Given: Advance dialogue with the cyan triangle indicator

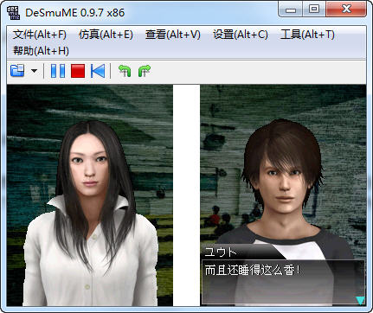Looking at the screenshot, I should (360, 300).
